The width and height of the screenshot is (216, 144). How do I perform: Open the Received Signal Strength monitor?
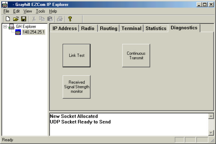click(77, 87)
